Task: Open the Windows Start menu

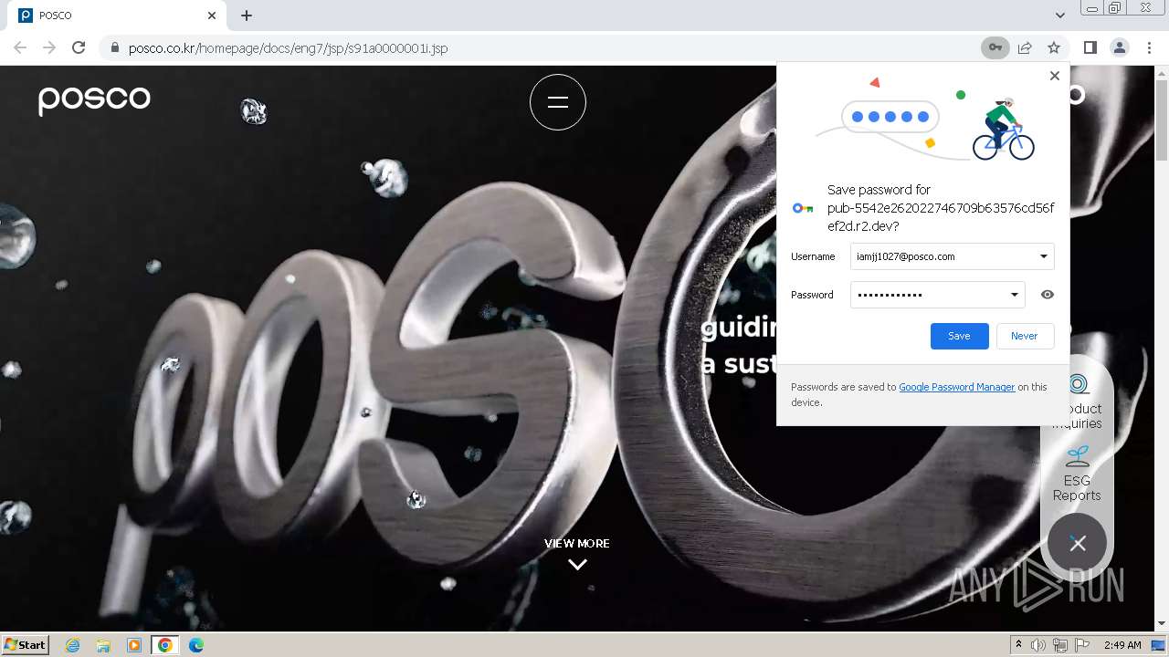Action: [26, 645]
